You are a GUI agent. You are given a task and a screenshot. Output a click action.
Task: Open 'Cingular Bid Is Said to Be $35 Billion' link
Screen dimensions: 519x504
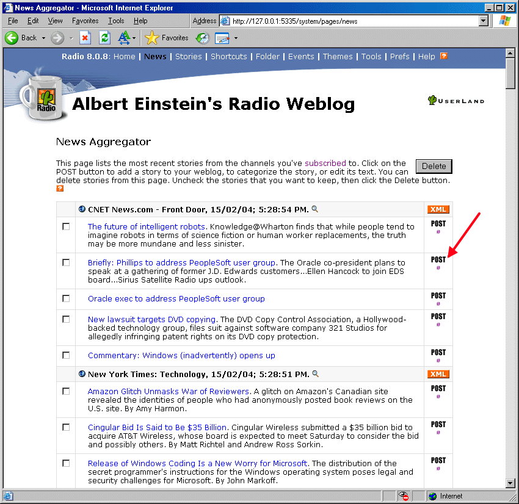pos(157,427)
